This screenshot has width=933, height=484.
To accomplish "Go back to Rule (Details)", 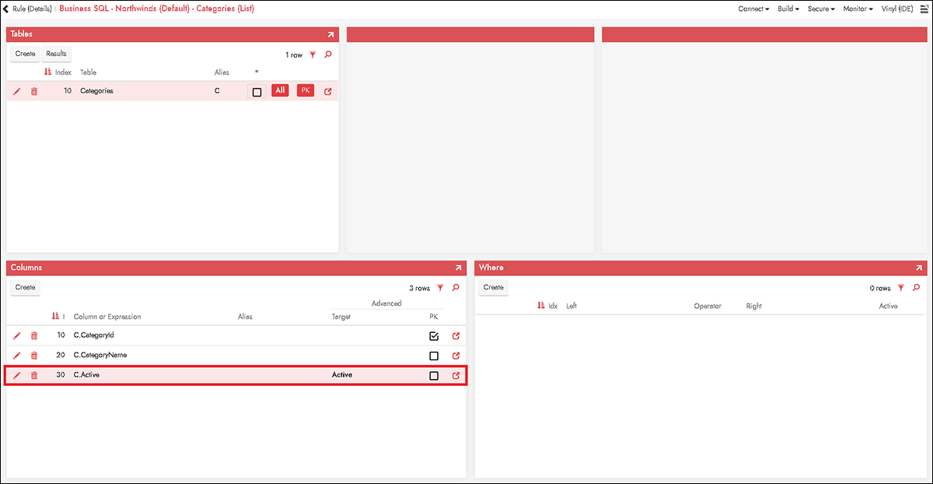I will [x=28, y=9].
